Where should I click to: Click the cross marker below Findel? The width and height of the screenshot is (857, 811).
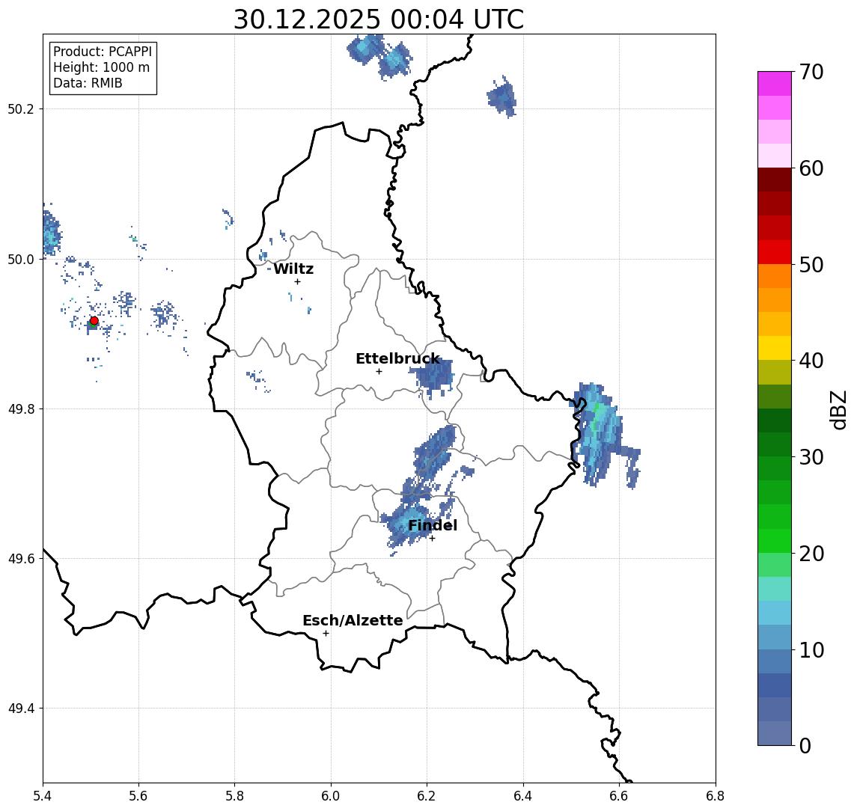[432, 539]
